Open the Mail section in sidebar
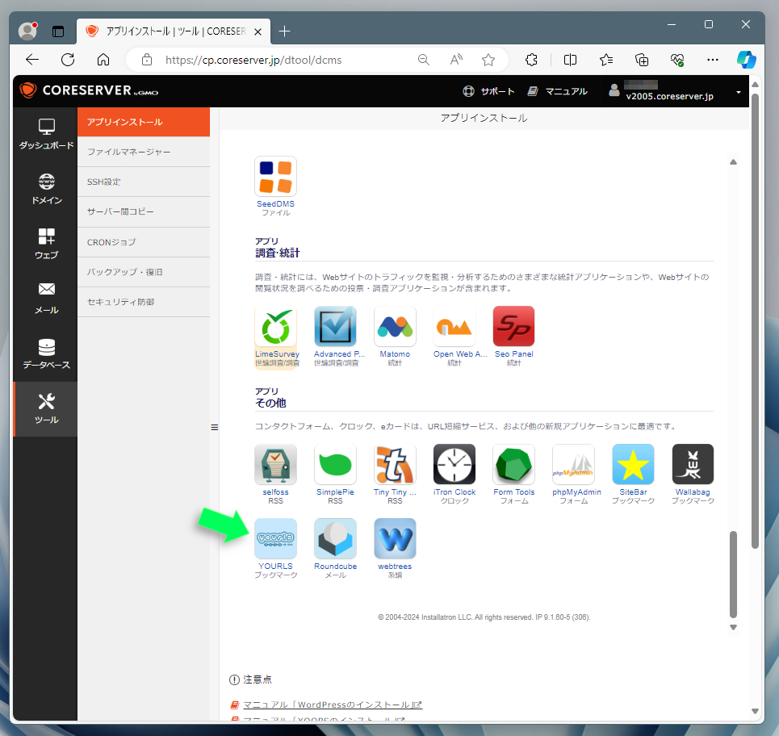The height and width of the screenshot is (736, 779). (46, 299)
